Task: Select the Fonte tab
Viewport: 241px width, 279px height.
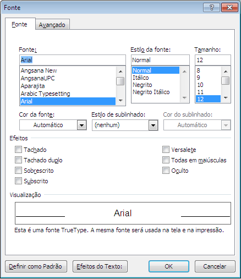Action: click(x=20, y=24)
